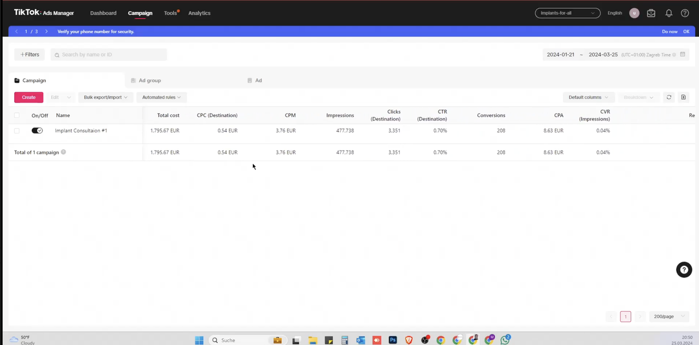The width and height of the screenshot is (699, 345).
Task: Click the + Filters button
Action: pyautogui.click(x=29, y=55)
